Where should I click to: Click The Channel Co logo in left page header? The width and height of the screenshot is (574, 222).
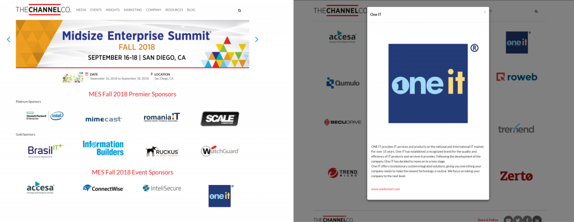43,10
